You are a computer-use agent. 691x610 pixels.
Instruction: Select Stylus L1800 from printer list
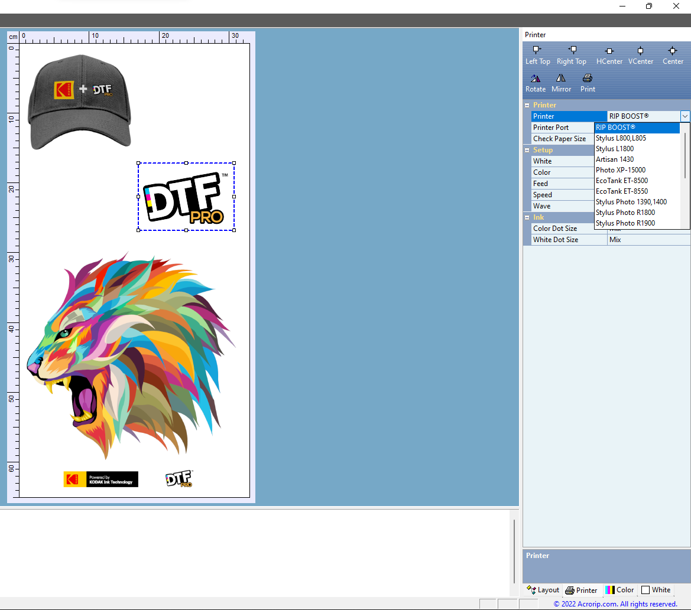click(615, 149)
